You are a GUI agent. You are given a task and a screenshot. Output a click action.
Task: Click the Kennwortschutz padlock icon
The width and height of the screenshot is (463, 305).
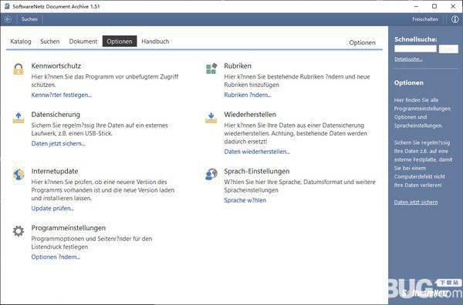point(19,69)
